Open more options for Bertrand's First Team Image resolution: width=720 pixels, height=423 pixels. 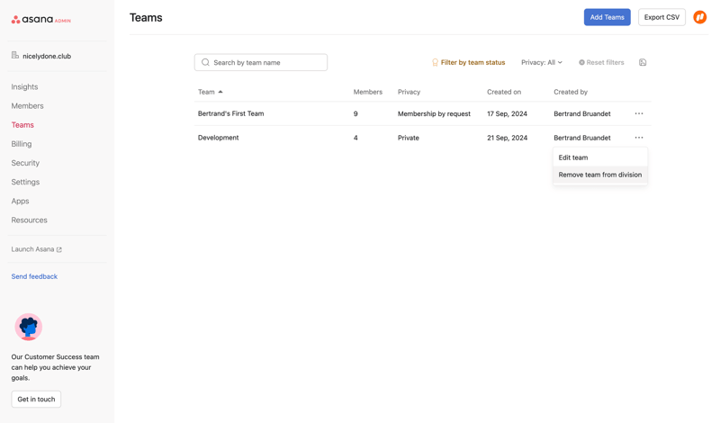click(639, 113)
